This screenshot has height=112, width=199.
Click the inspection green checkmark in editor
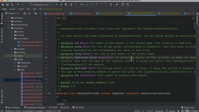tap(193, 18)
